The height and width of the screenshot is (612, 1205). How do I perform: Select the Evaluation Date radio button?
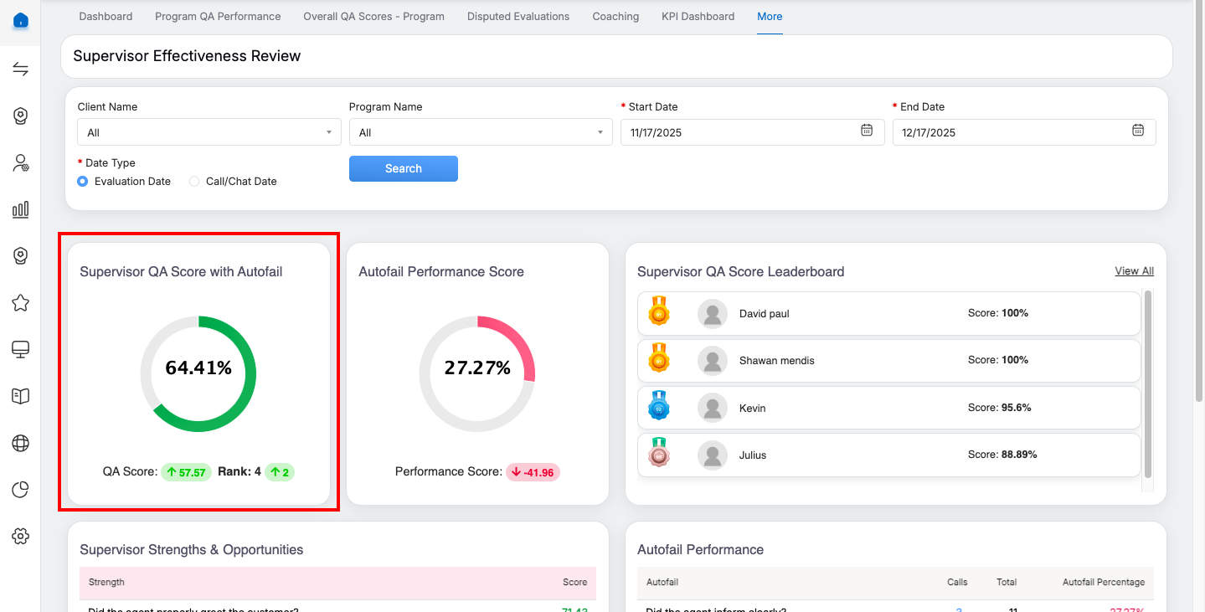coord(83,182)
